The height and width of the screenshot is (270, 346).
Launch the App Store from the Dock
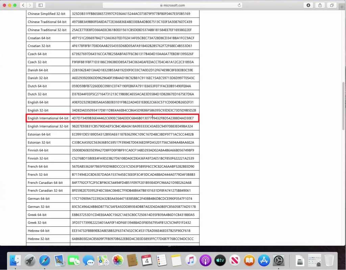point(264,260)
